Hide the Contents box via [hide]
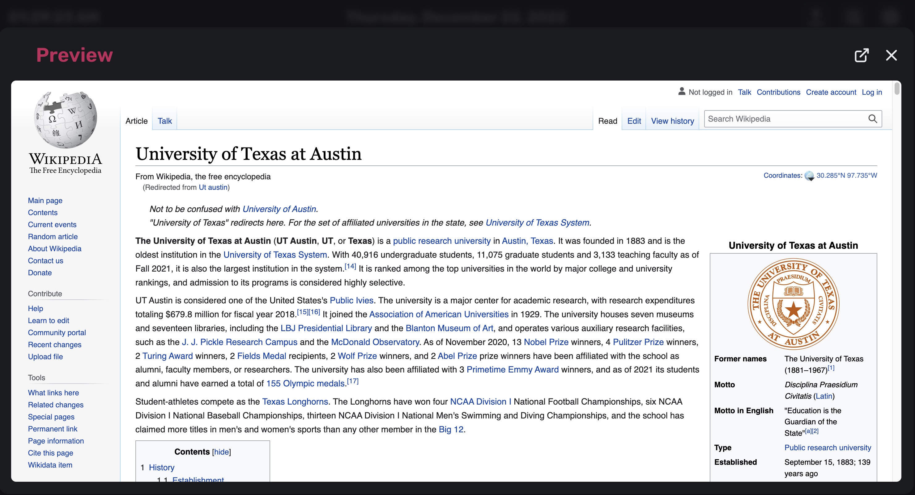Image resolution: width=915 pixels, height=495 pixels. [221, 452]
